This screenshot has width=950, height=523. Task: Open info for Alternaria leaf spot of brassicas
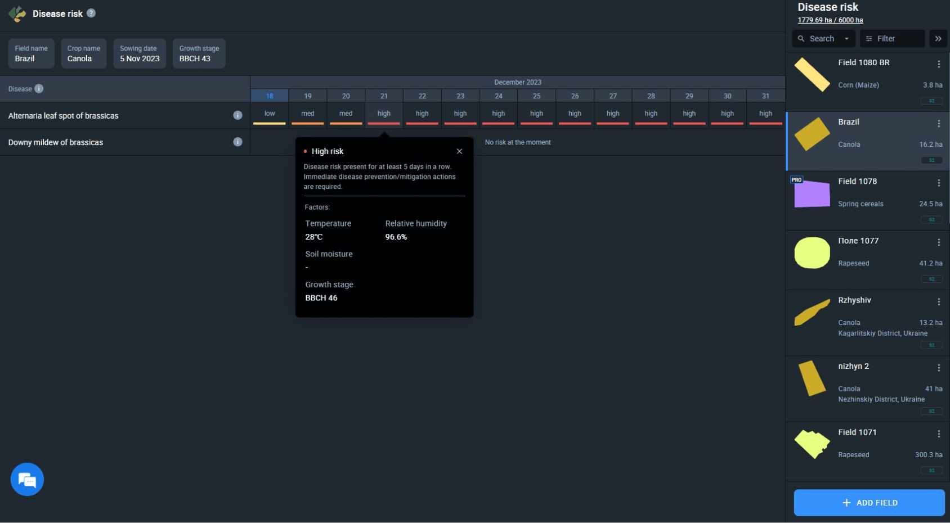click(237, 115)
